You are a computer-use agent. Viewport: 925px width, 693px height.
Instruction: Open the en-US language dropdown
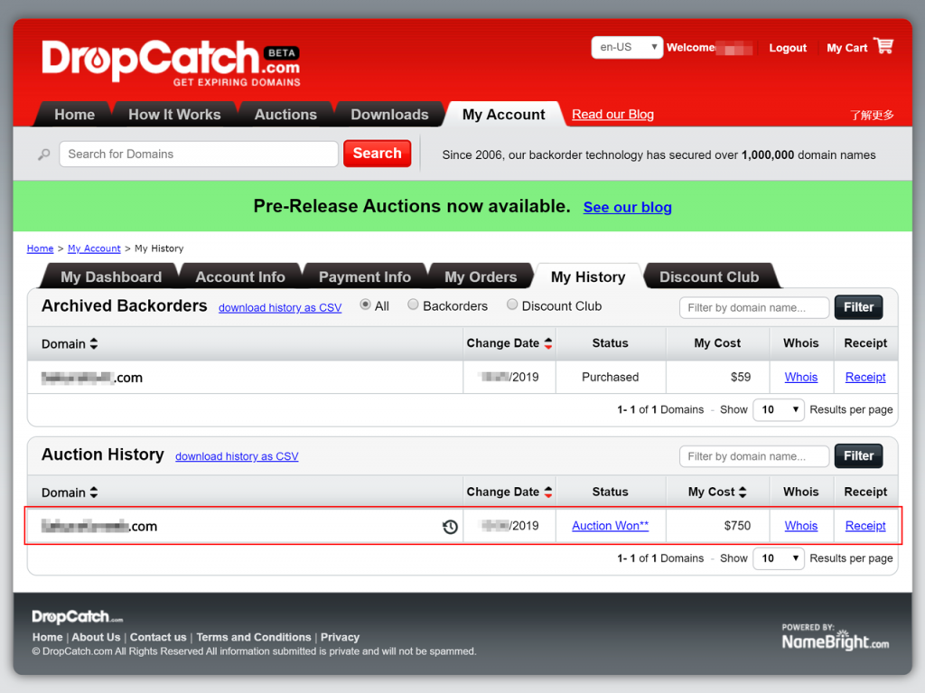click(x=627, y=47)
